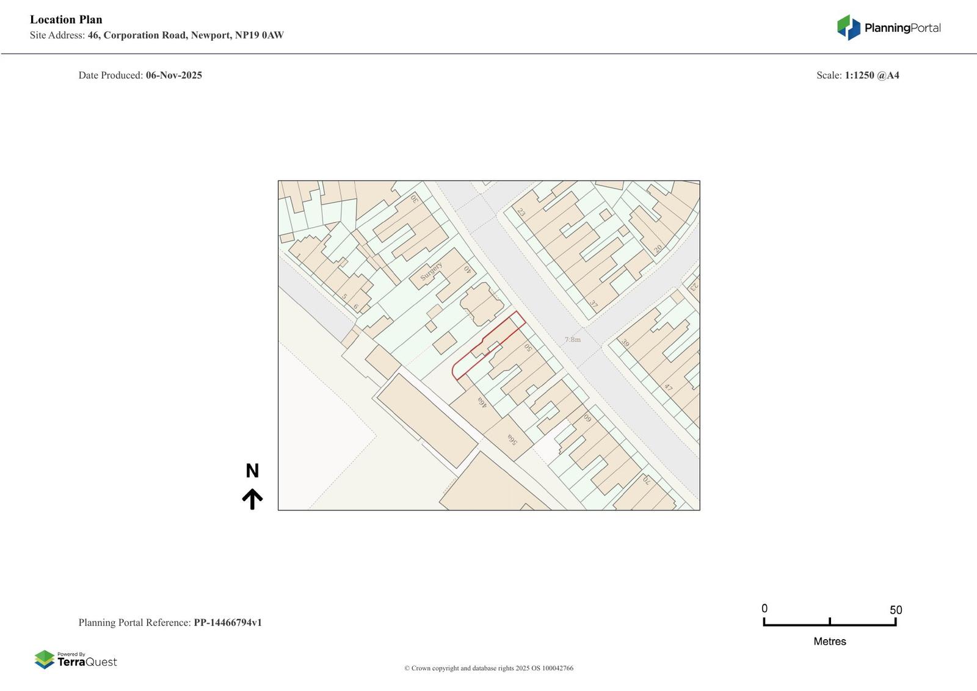
Task: Click the scale bar above Metres
Action: click(x=829, y=623)
